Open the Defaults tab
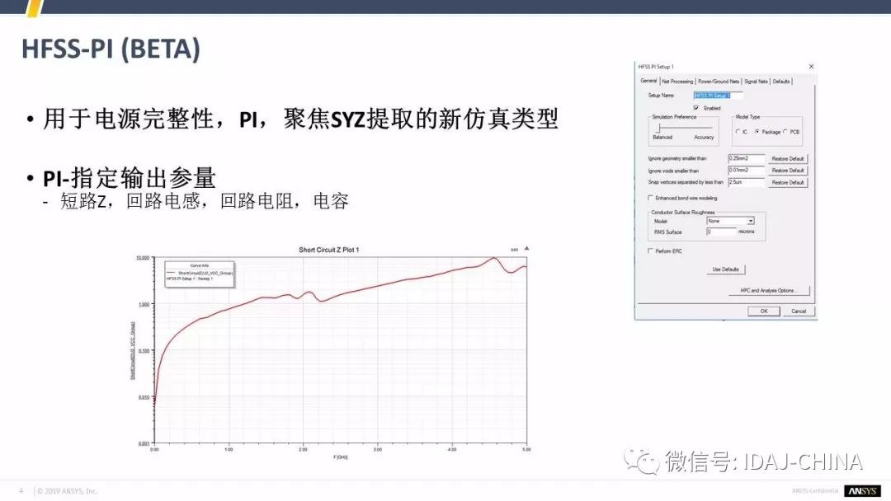Viewport: 891px width, 501px height. point(781,82)
